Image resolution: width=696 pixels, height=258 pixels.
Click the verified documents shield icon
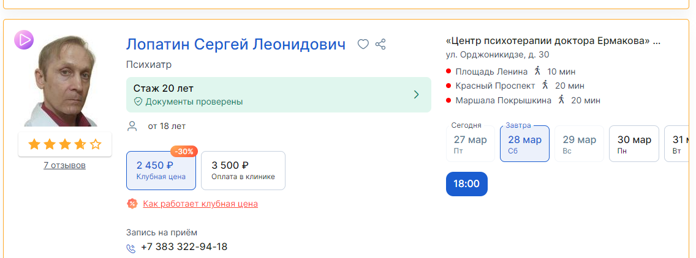point(138,102)
